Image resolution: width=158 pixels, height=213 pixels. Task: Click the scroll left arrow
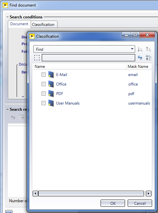click(x=36, y=193)
